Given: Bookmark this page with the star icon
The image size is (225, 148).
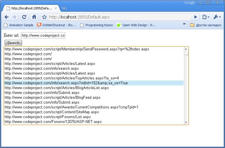Looking at the screenshot, I should pos(44,17).
